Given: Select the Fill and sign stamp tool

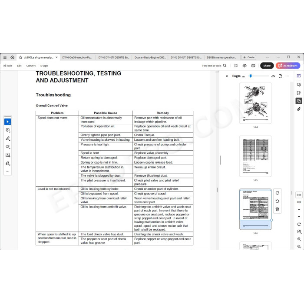Looking at the screenshot, I should (x=7, y=163).
